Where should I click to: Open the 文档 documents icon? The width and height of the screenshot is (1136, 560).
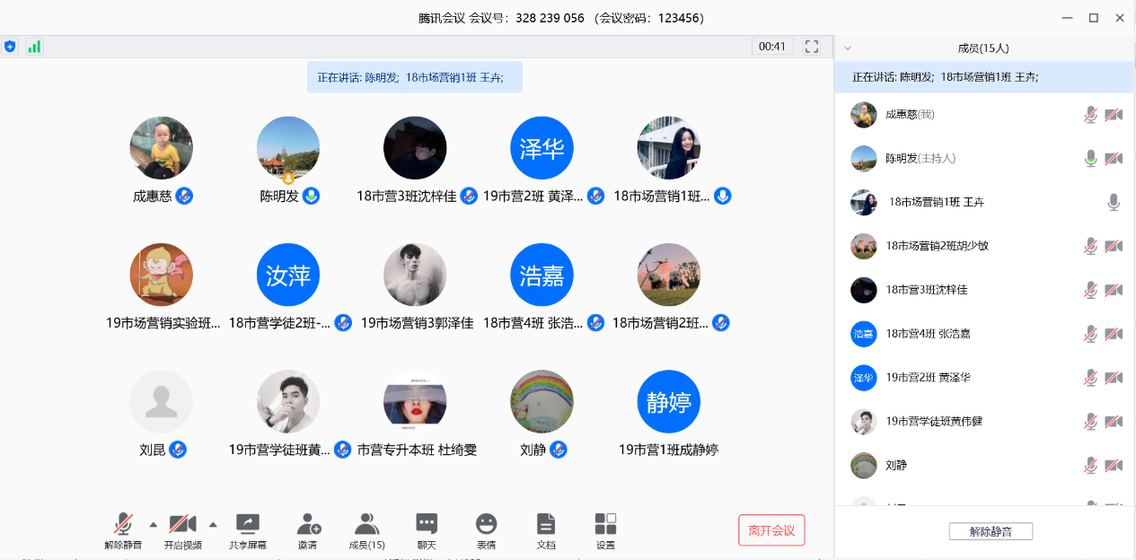(545, 524)
